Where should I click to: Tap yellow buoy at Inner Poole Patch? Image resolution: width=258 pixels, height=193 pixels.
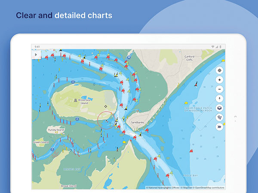pos(186,103)
